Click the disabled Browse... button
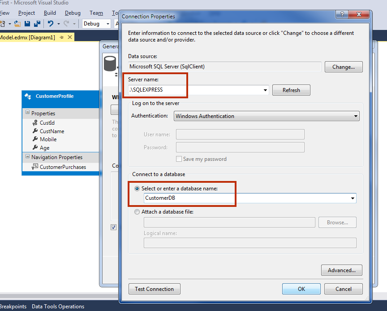387x311 pixels. click(x=337, y=223)
